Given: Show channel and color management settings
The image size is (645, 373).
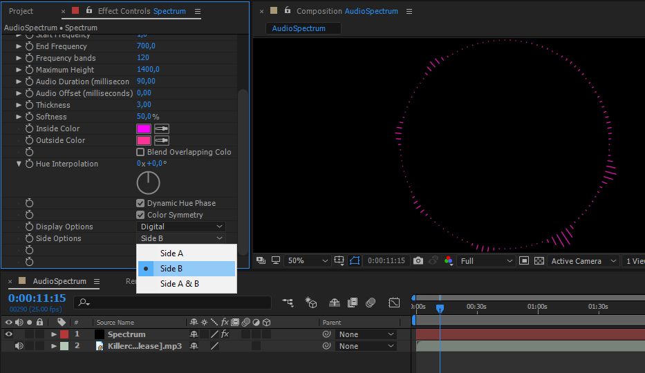Looking at the screenshot, I should [449, 261].
